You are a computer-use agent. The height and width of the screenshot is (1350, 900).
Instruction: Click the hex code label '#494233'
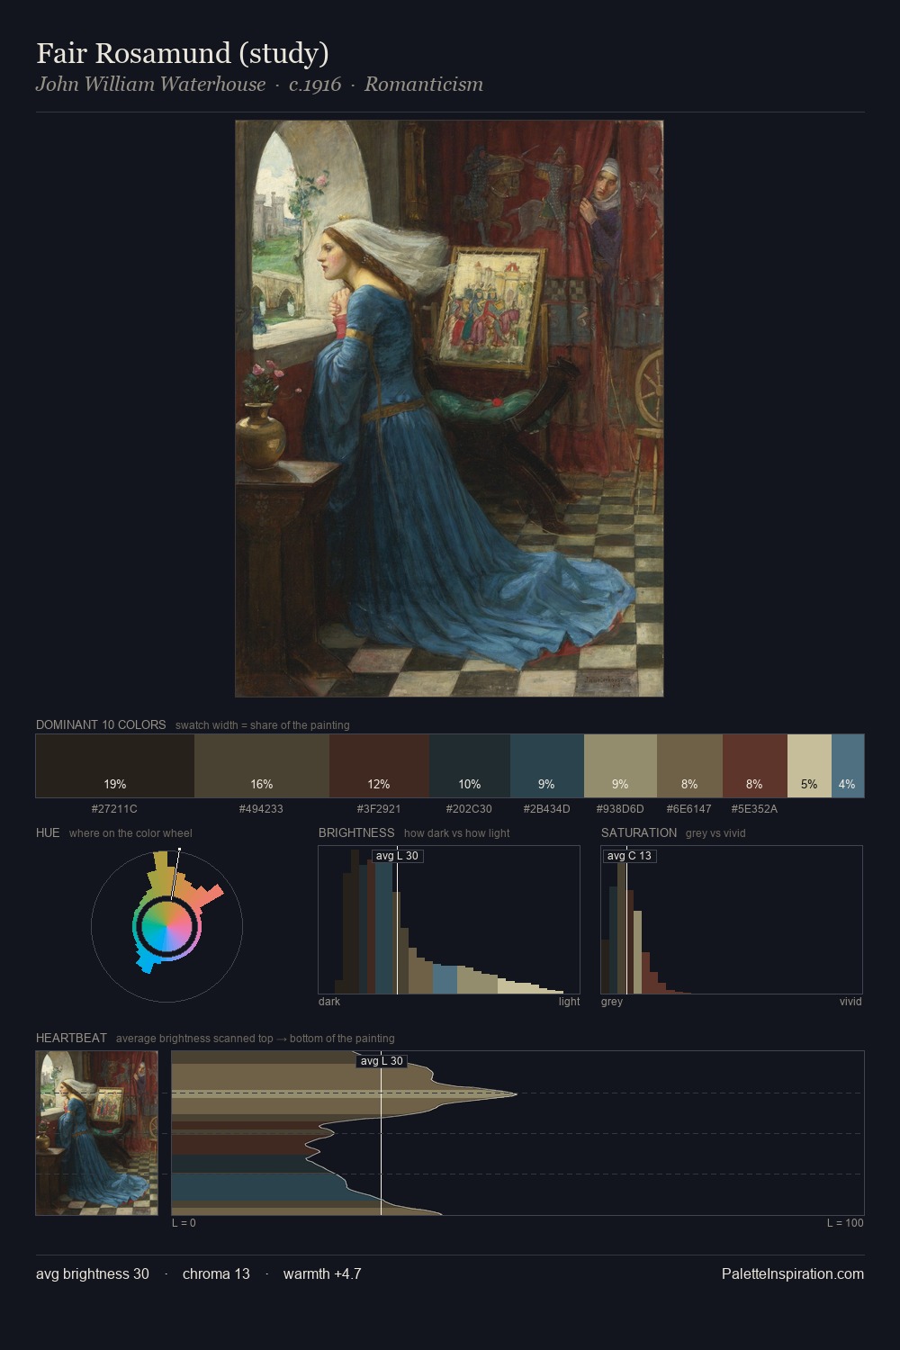tap(261, 808)
